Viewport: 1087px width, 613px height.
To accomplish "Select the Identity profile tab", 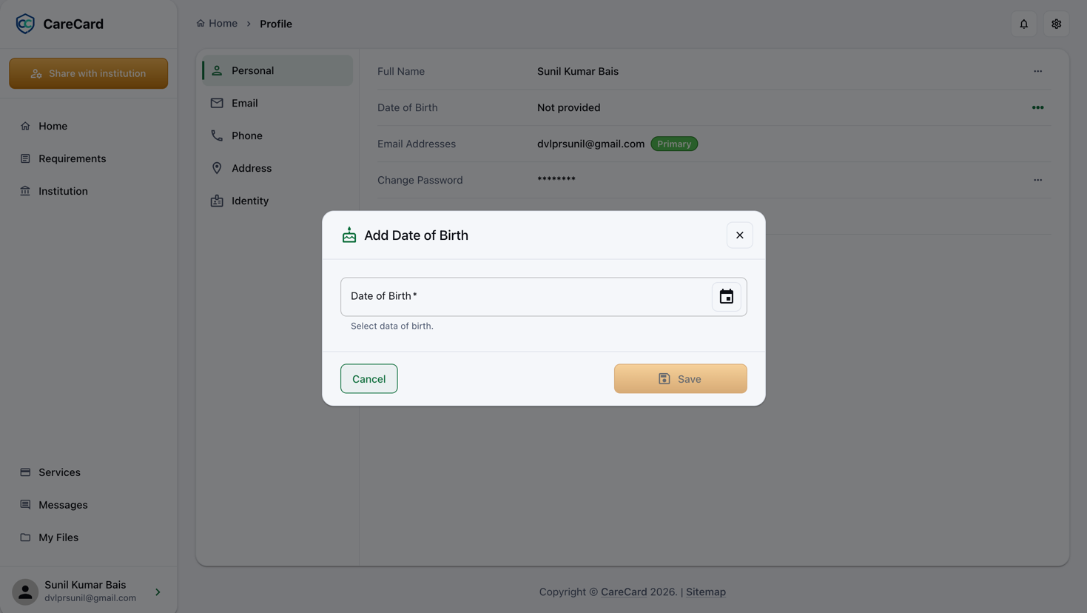I will (x=277, y=201).
